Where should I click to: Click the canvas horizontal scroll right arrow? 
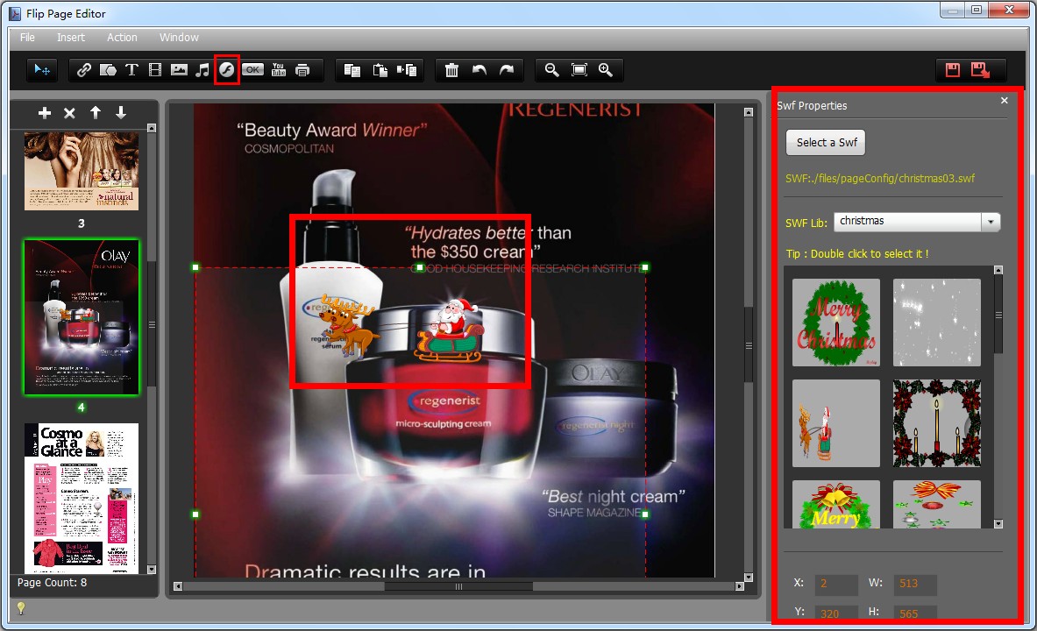739,586
